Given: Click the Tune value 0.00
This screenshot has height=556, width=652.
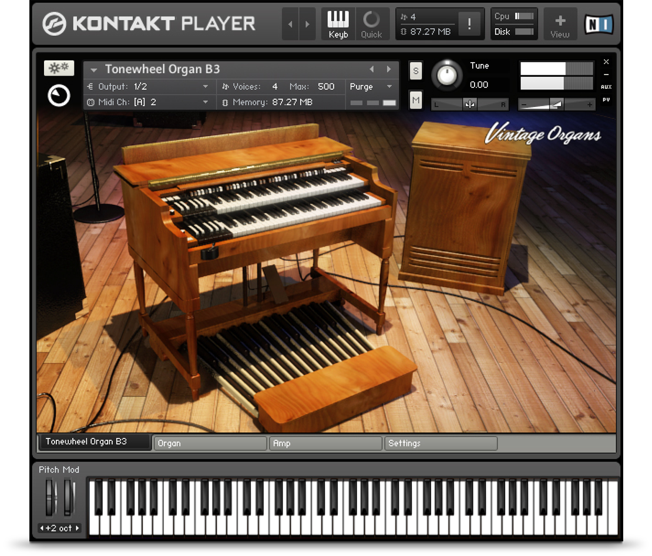Looking at the screenshot, I should (x=479, y=85).
